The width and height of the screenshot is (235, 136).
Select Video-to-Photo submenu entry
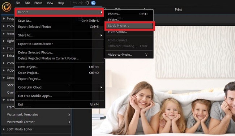(x=129, y=55)
